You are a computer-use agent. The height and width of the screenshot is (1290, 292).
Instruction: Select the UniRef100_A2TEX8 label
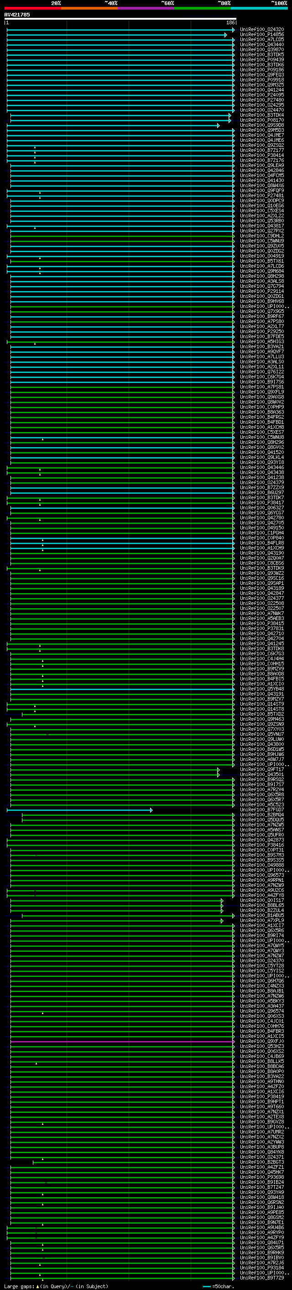click(262, 1117)
